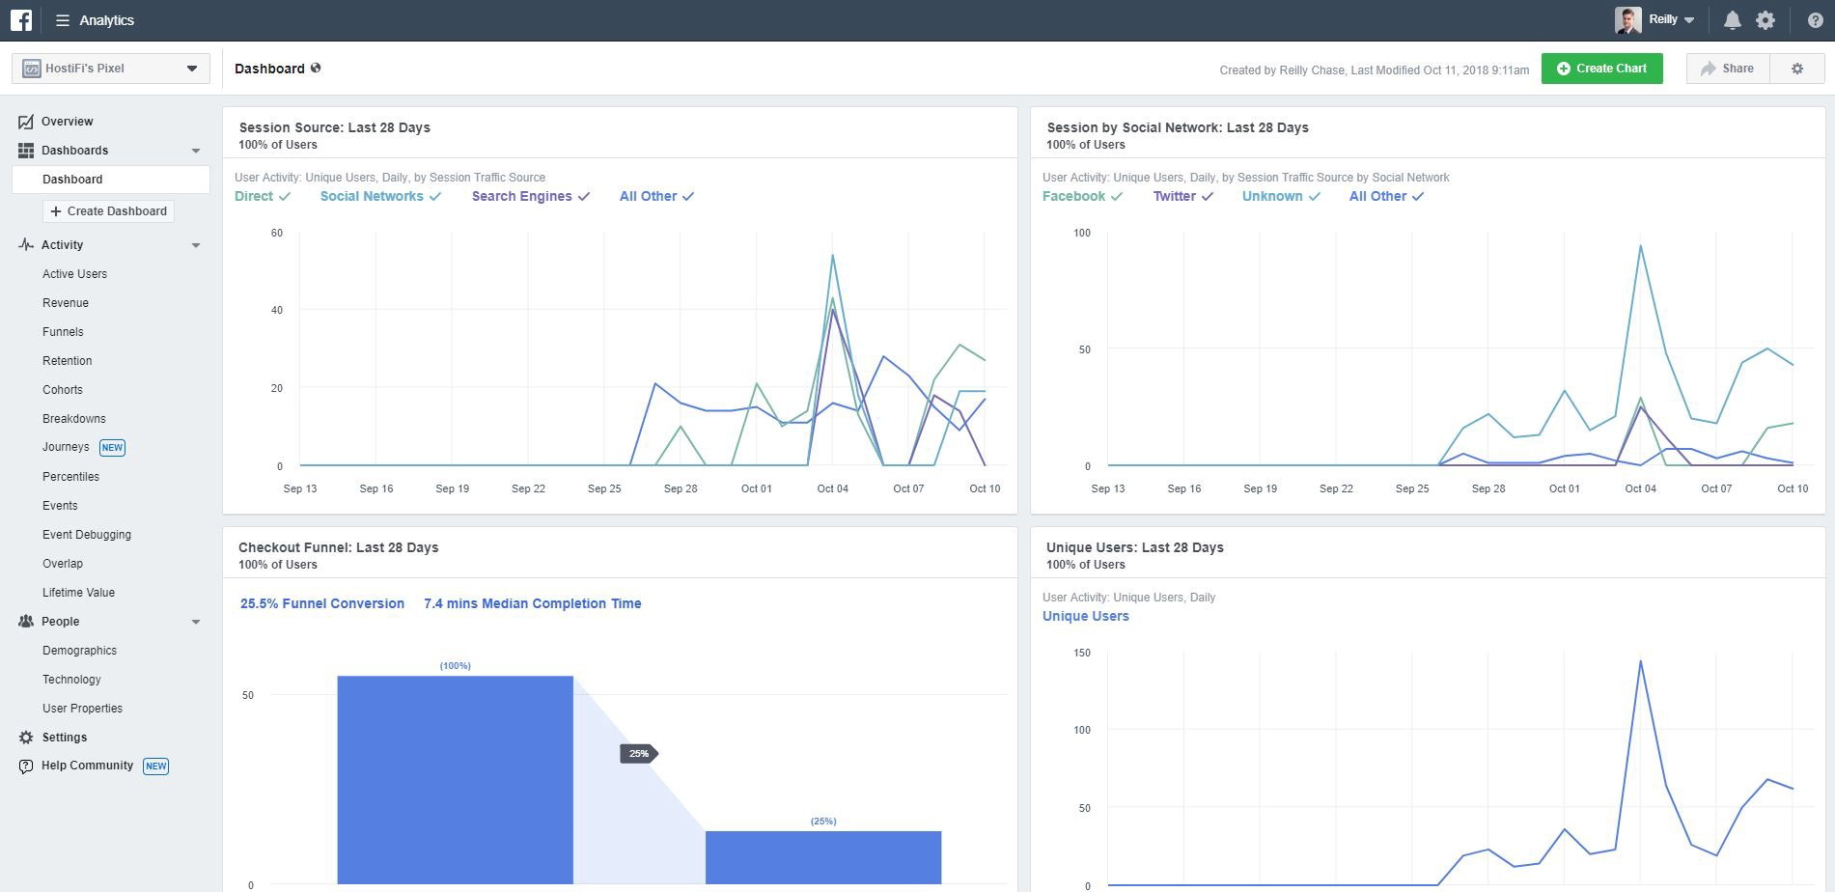Open the Retention page
This screenshot has width=1835, height=892.
(68, 361)
